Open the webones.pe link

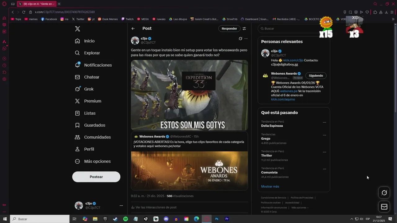click(x=288, y=91)
